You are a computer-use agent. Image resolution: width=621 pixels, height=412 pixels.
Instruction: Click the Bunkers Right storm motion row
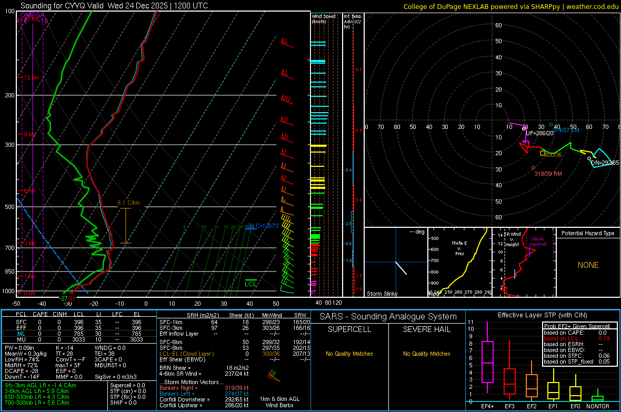(x=204, y=388)
